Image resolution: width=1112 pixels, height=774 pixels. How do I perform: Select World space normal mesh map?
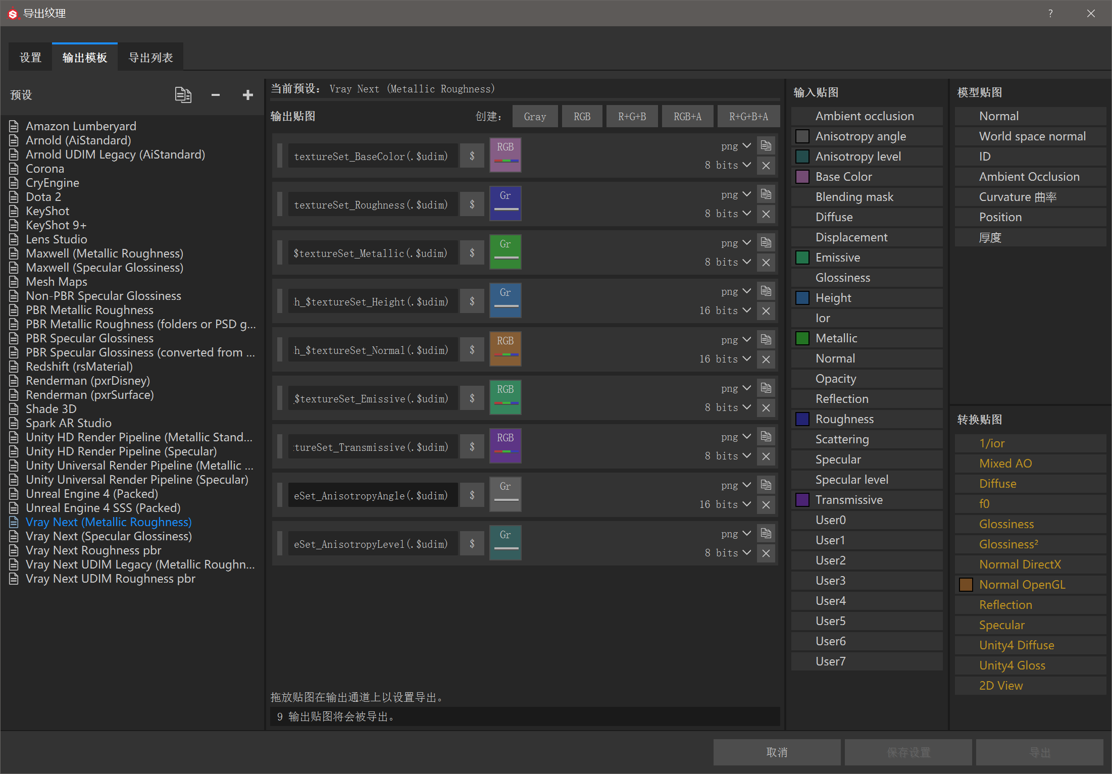(1031, 136)
